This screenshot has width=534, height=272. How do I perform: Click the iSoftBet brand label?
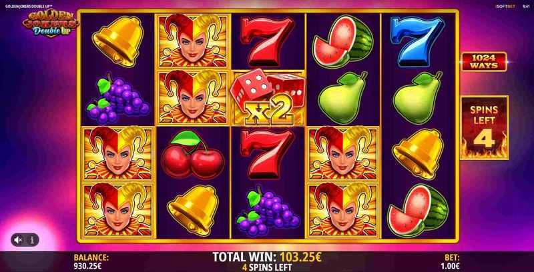point(505,6)
